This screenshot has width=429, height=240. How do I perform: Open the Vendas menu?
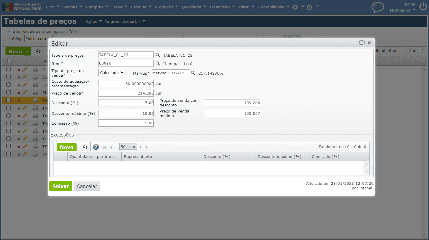coord(73,7)
